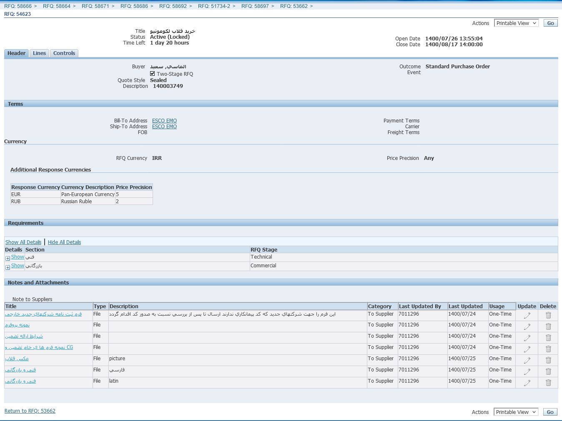The height and width of the screenshot is (421, 562).
Task: Open the Bill-To Address ESCO EMO link
Action: pyautogui.click(x=164, y=121)
